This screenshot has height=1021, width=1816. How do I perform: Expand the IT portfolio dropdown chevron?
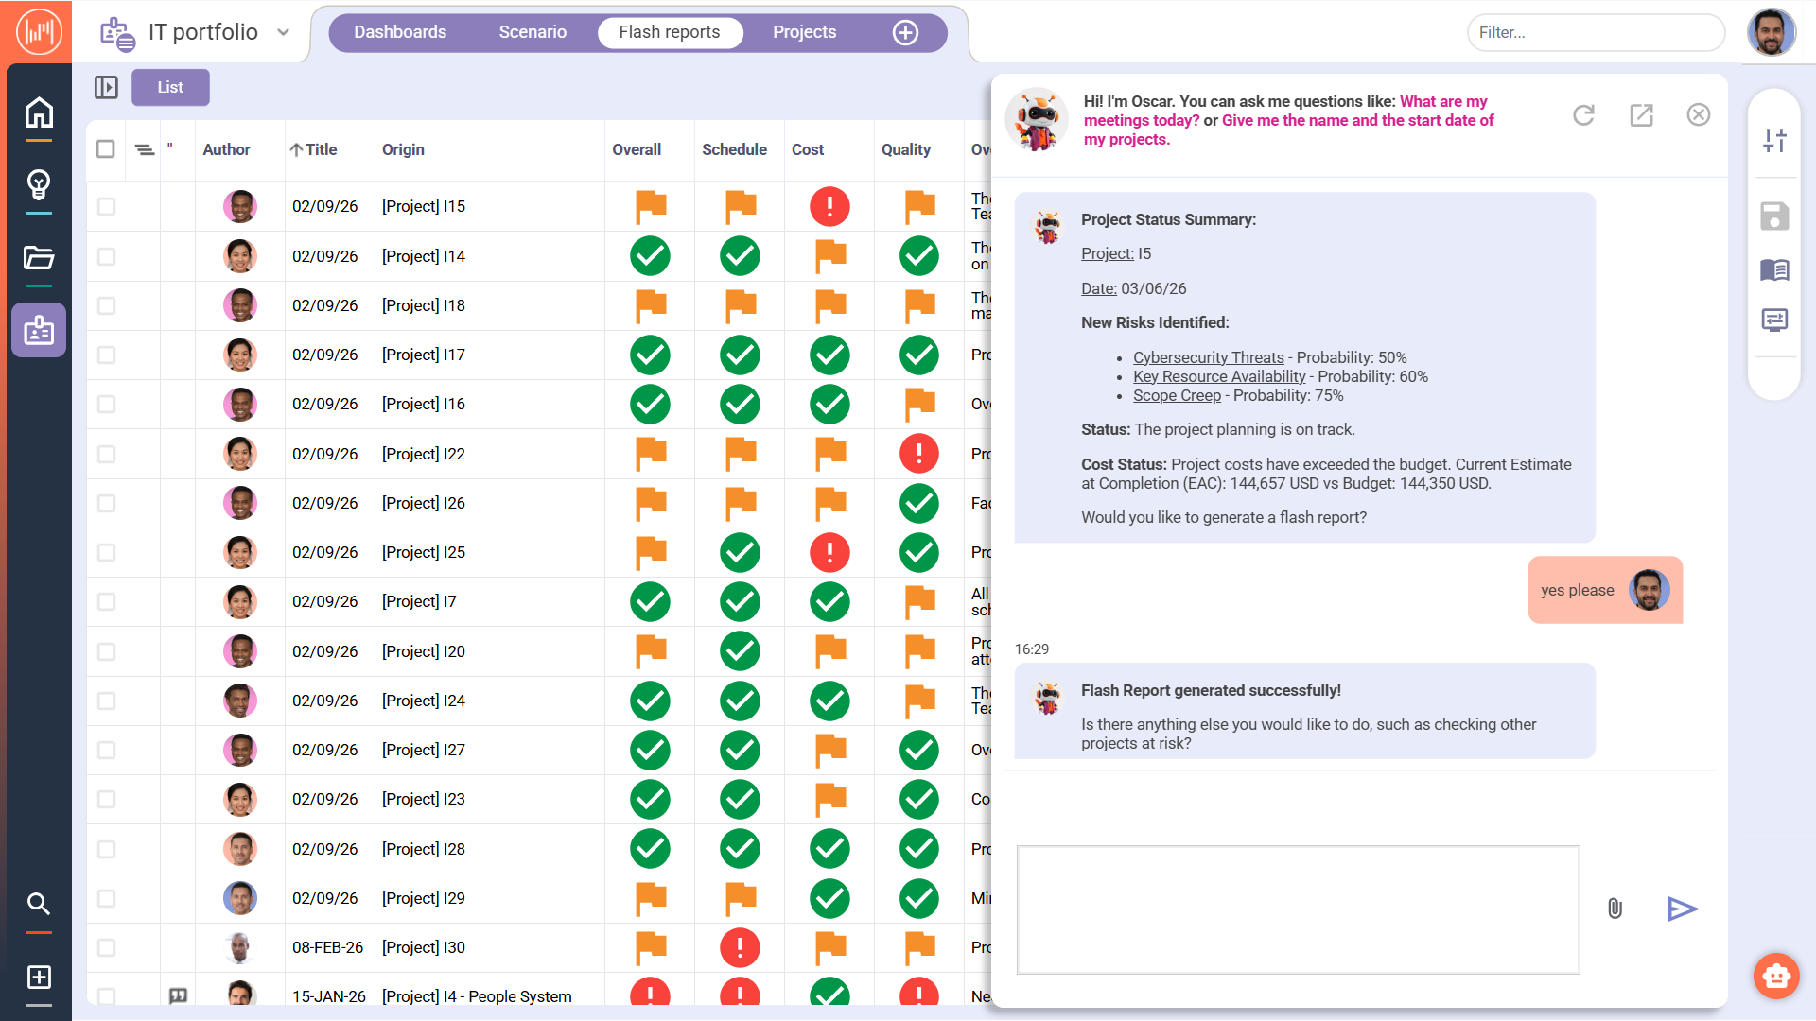[x=283, y=32]
